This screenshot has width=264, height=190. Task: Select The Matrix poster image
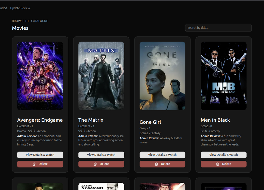point(101,76)
